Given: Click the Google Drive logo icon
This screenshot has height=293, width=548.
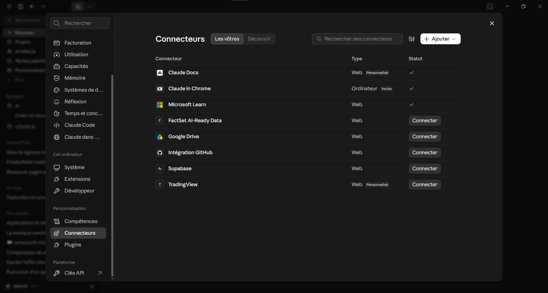Looking at the screenshot, I should click(160, 137).
